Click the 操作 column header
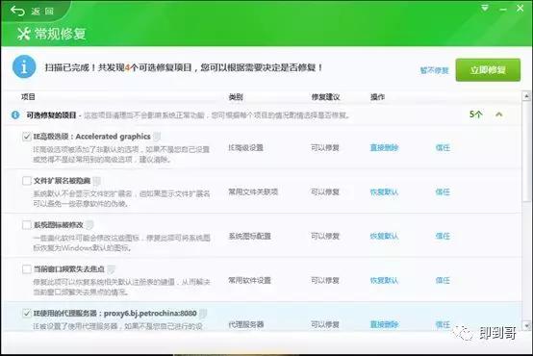533x356 pixels. pyautogui.click(x=377, y=97)
